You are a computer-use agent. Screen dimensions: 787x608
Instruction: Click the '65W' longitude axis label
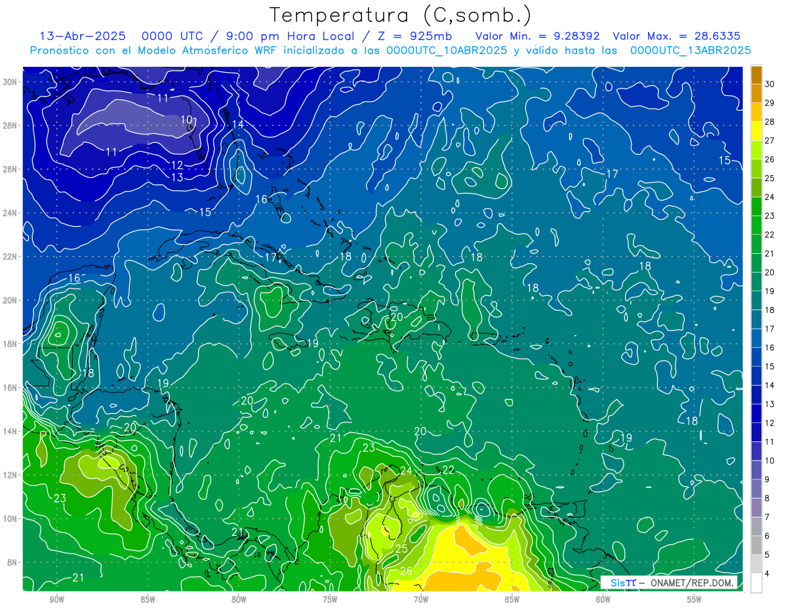[512, 599]
